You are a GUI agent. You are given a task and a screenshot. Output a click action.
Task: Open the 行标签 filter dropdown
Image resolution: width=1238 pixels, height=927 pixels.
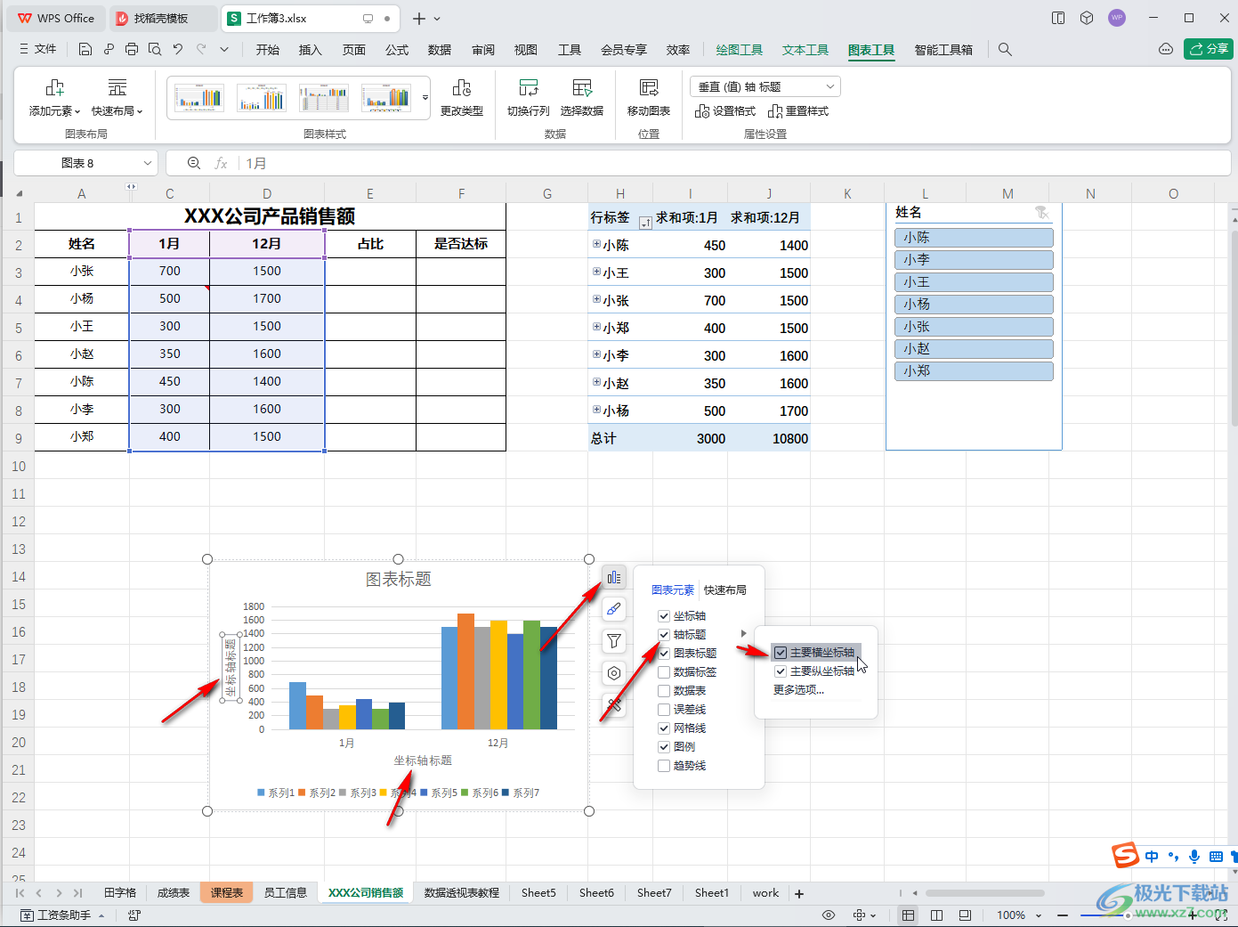pyautogui.click(x=646, y=223)
